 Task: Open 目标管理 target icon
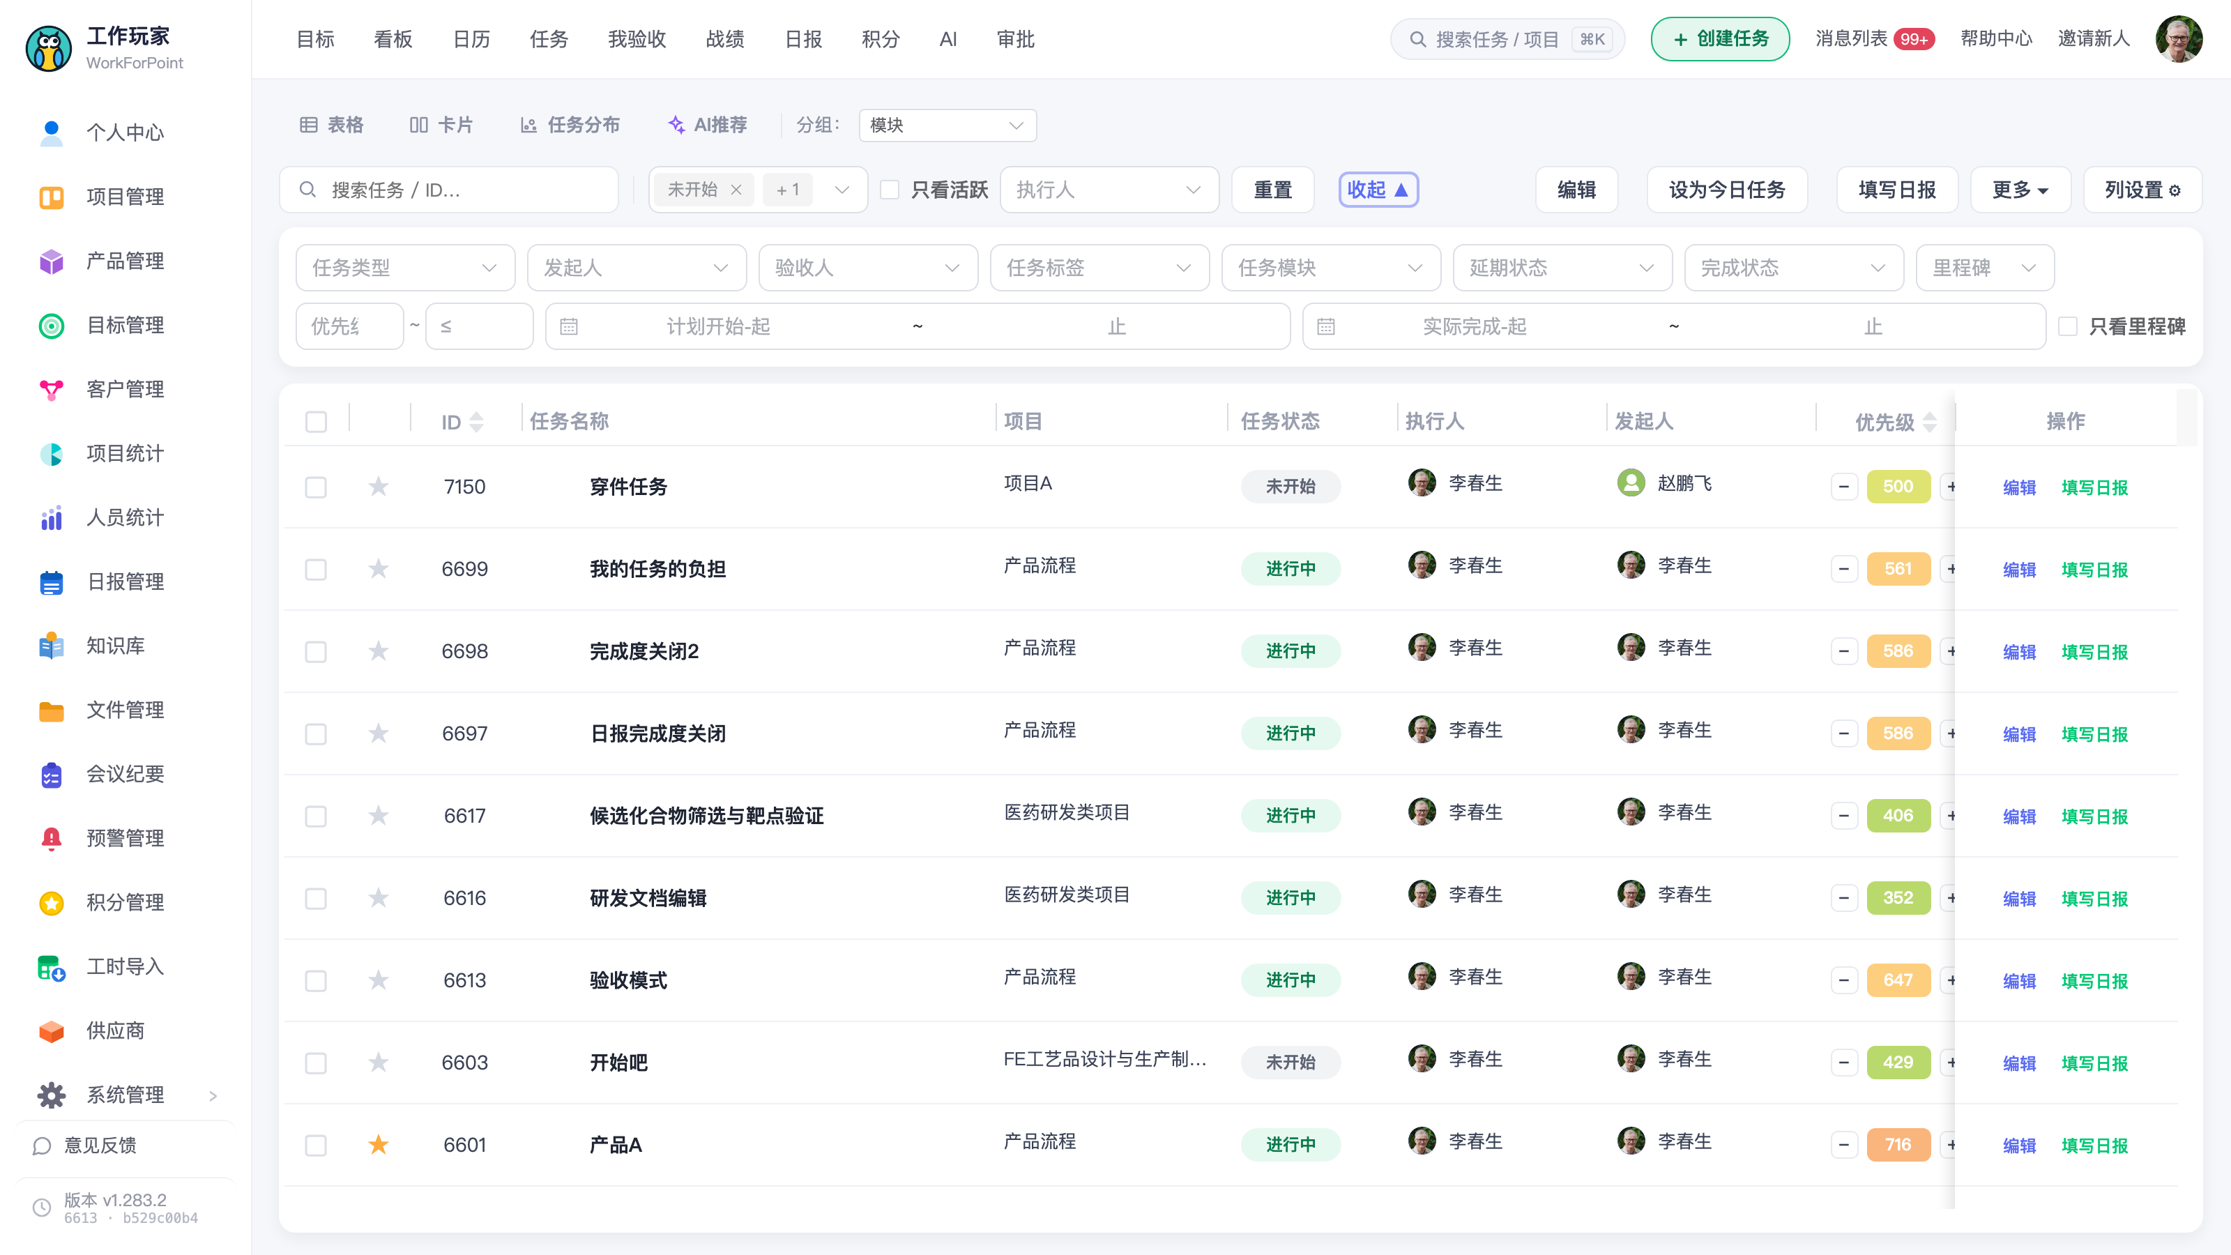(x=51, y=325)
